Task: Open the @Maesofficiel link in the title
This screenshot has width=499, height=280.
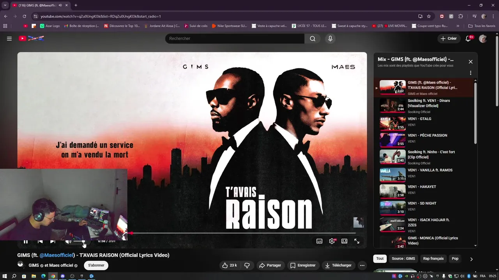Action: 57,255
